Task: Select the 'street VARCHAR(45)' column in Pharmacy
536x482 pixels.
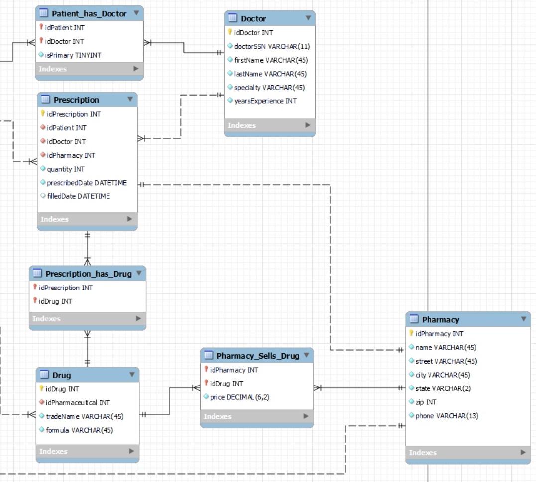Action: click(x=468, y=361)
